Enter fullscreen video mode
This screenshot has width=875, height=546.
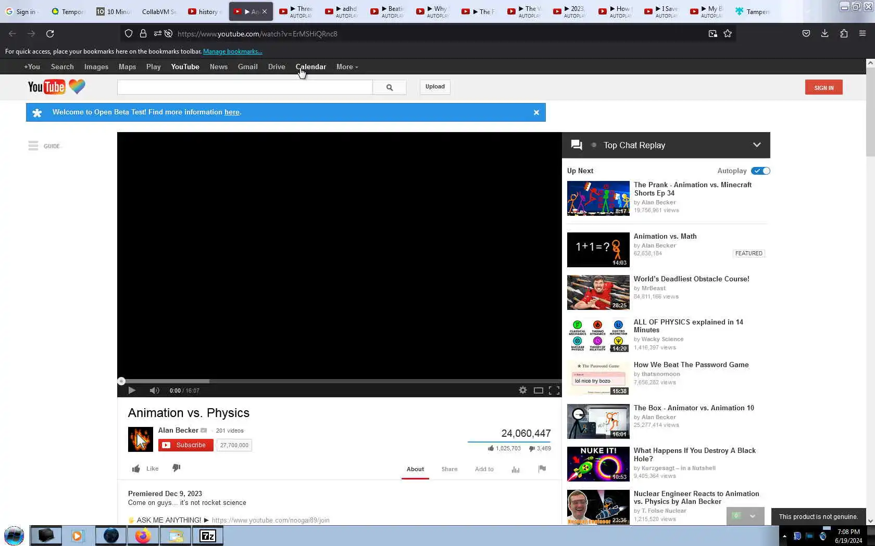click(x=554, y=391)
